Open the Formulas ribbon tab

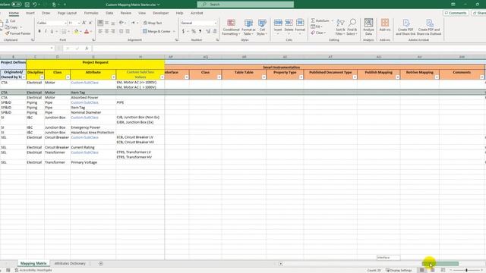[91, 13]
